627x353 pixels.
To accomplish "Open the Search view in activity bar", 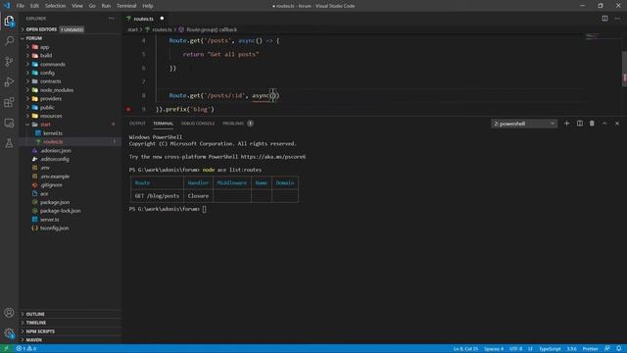I will click(9, 41).
